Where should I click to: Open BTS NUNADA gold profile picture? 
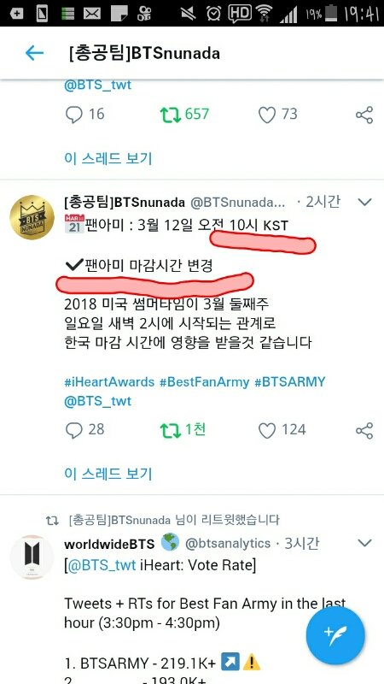point(32,217)
